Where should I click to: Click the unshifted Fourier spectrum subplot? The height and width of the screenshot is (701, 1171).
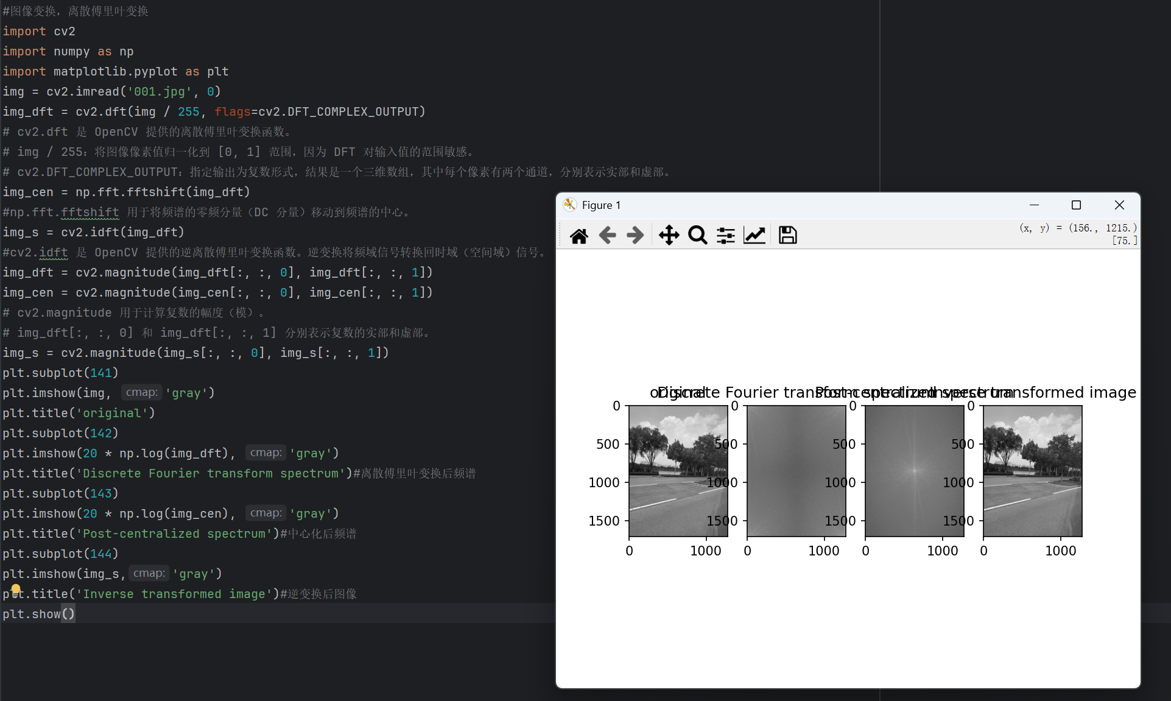(x=796, y=471)
